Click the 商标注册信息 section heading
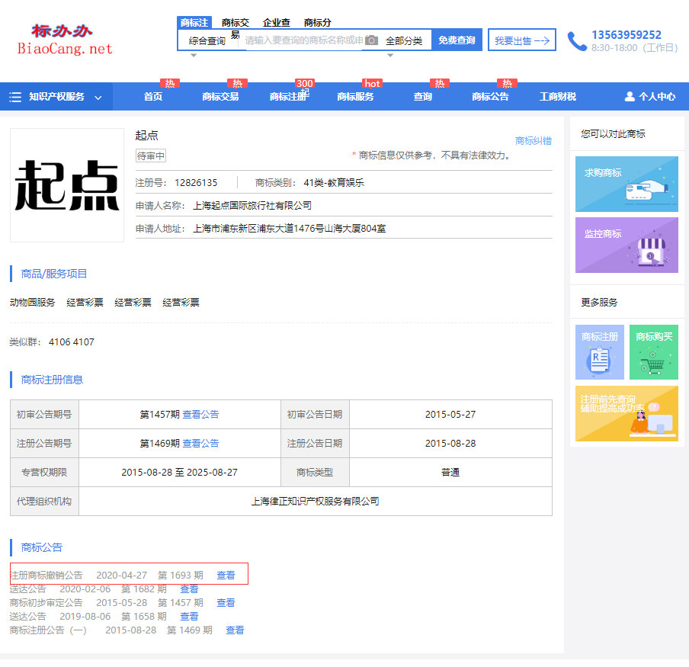 [x=52, y=380]
